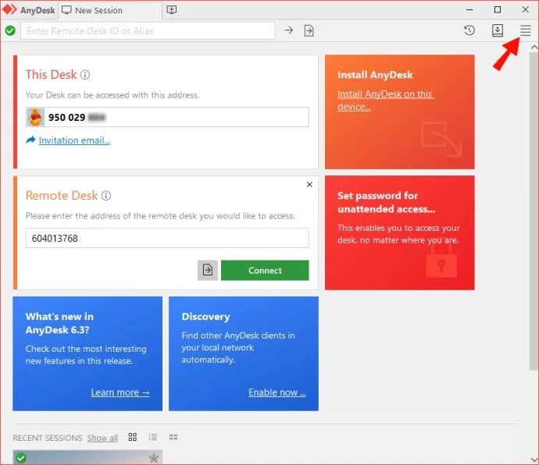Viewport: 539px width, 465px height.
Task: Click the info icon next to Remote Desk
Action: pyautogui.click(x=106, y=196)
